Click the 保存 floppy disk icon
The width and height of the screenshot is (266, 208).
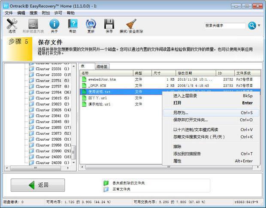[109, 25]
